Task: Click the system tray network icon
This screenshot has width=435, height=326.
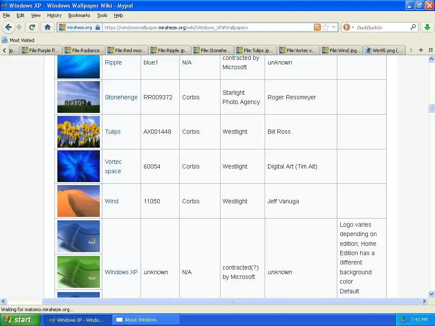Action: click(403, 320)
